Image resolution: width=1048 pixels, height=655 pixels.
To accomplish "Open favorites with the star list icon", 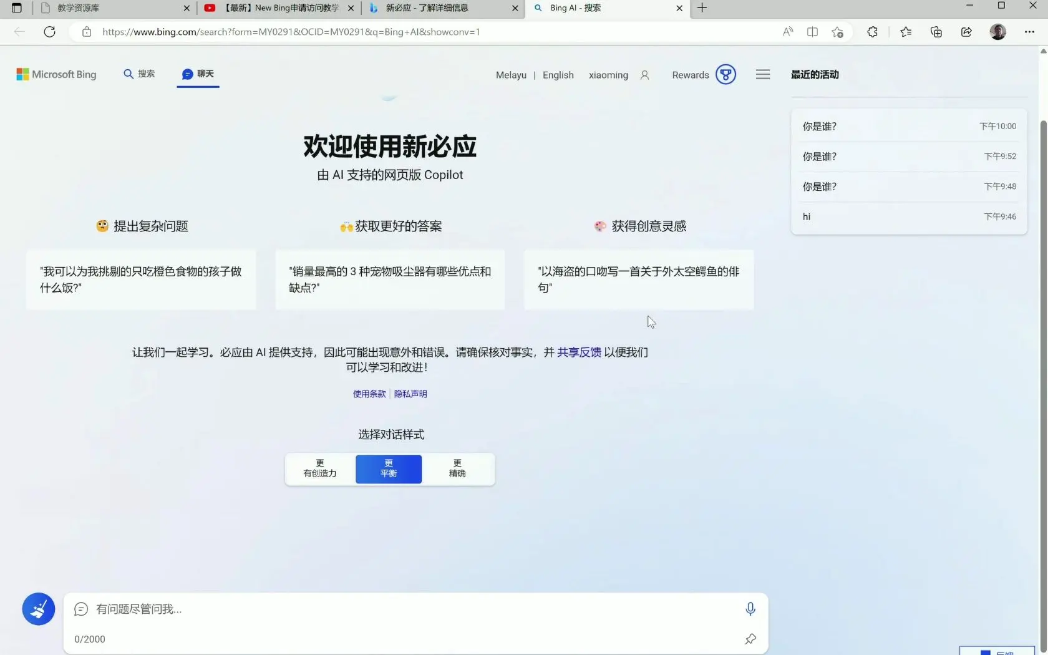I will (x=906, y=32).
